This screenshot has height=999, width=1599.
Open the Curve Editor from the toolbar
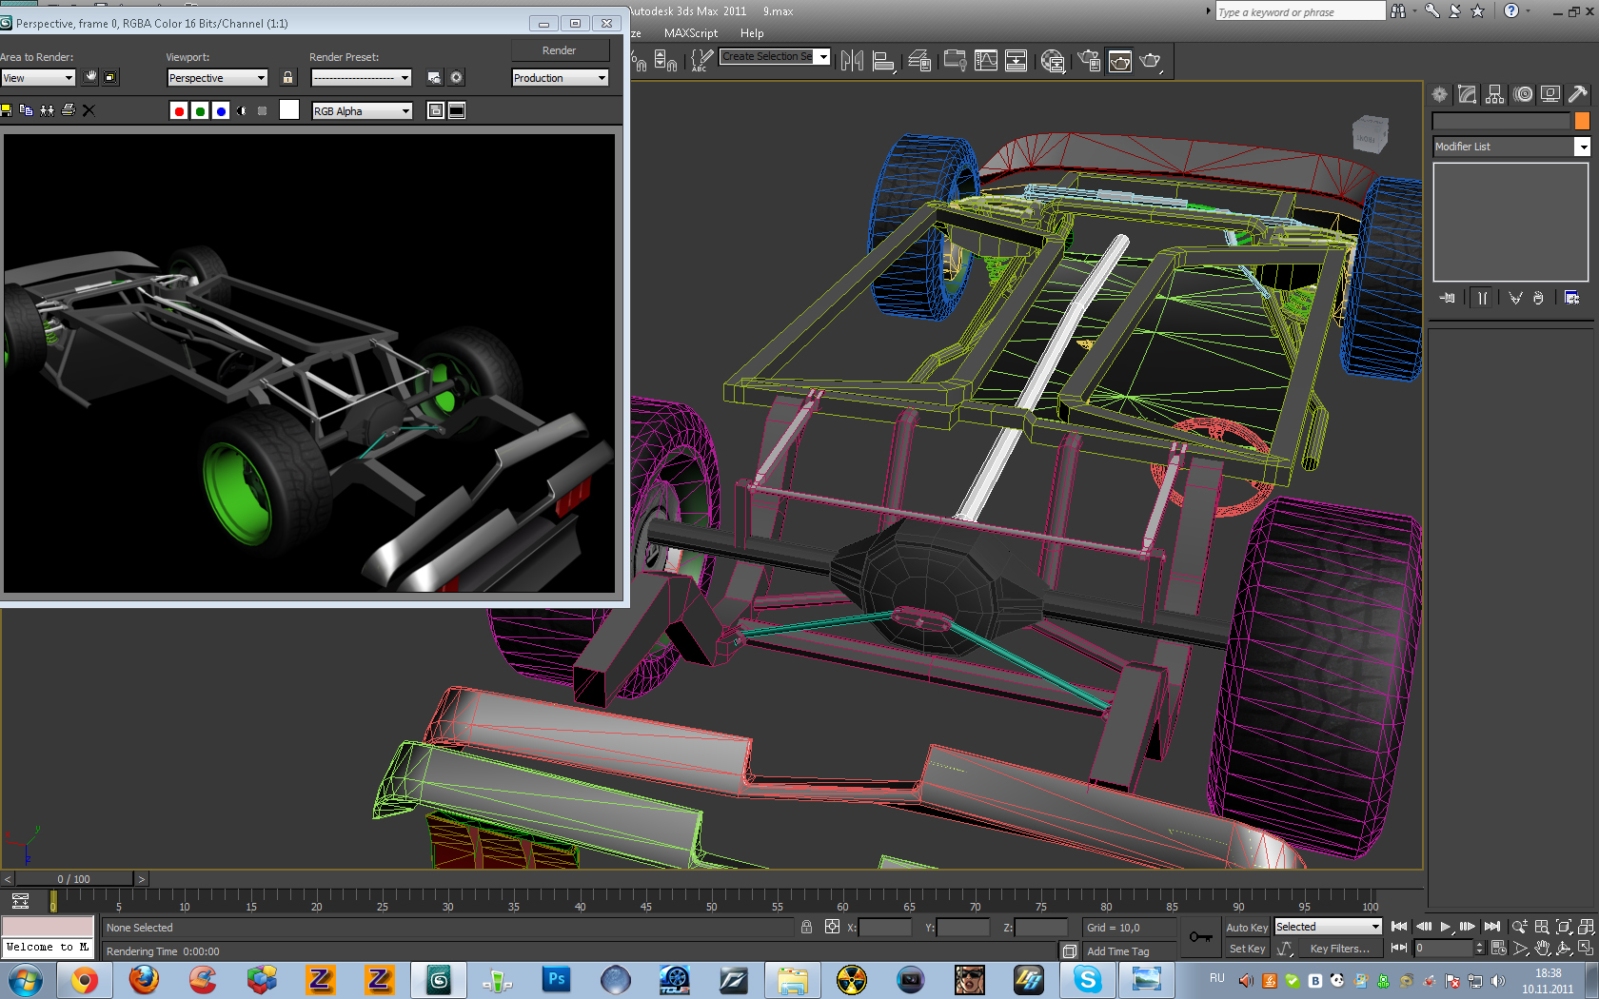point(986,61)
